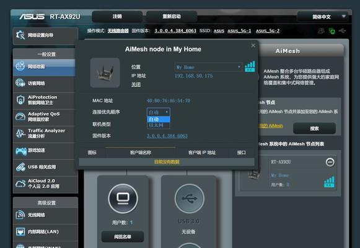Click the 客户端 IP 地址 column header
The height and width of the screenshot is (248, 360).
202,153
